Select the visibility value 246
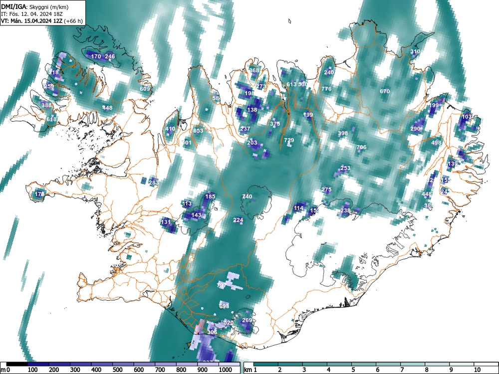 (110, 56)
